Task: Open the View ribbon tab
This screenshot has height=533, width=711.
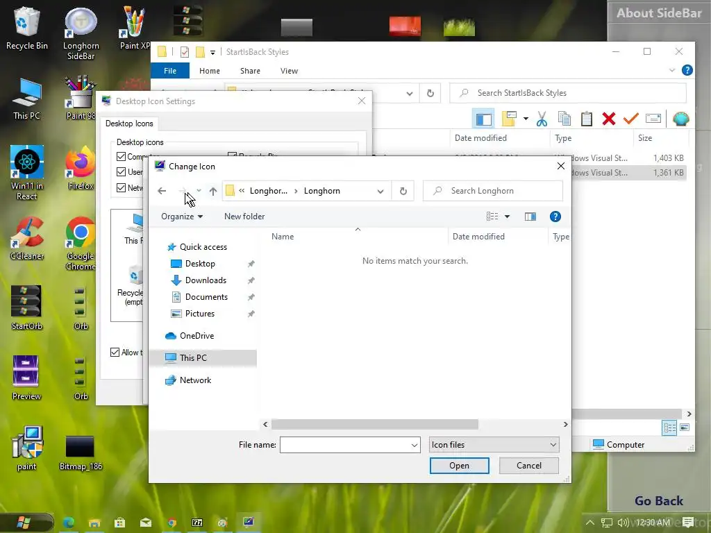Action: click(289, 71)
